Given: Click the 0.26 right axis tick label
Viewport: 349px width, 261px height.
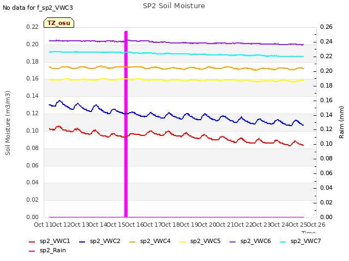Looking at the screenshot, I should [326, 27].
